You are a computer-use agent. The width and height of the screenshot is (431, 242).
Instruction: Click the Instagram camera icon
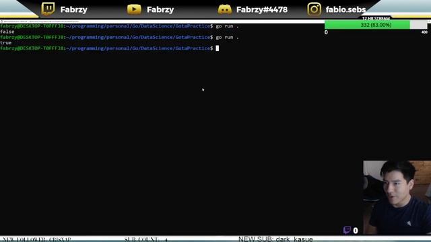[x=314, y=9]
